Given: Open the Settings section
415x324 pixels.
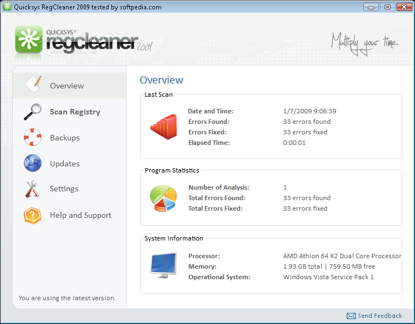Looking at the screenshot, I should [x=64, y=189].
